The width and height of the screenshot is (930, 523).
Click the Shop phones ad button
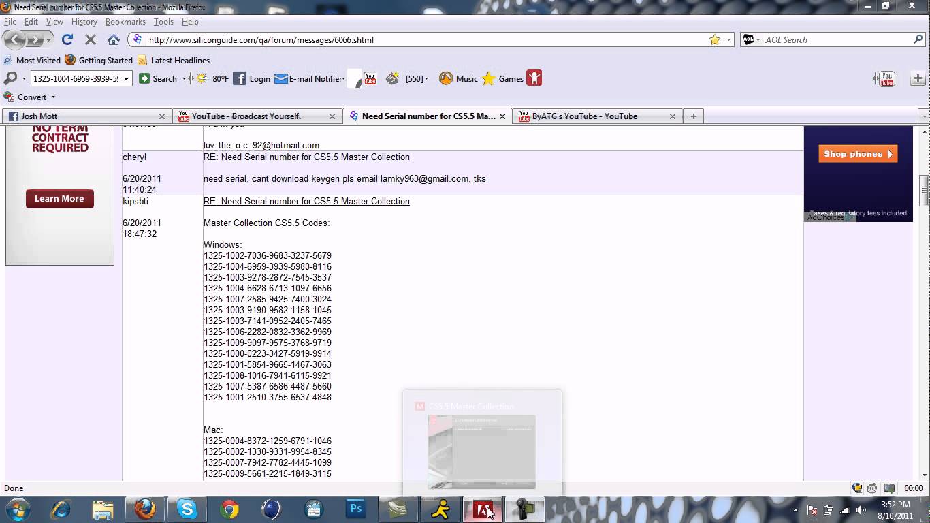click(858, 154)
